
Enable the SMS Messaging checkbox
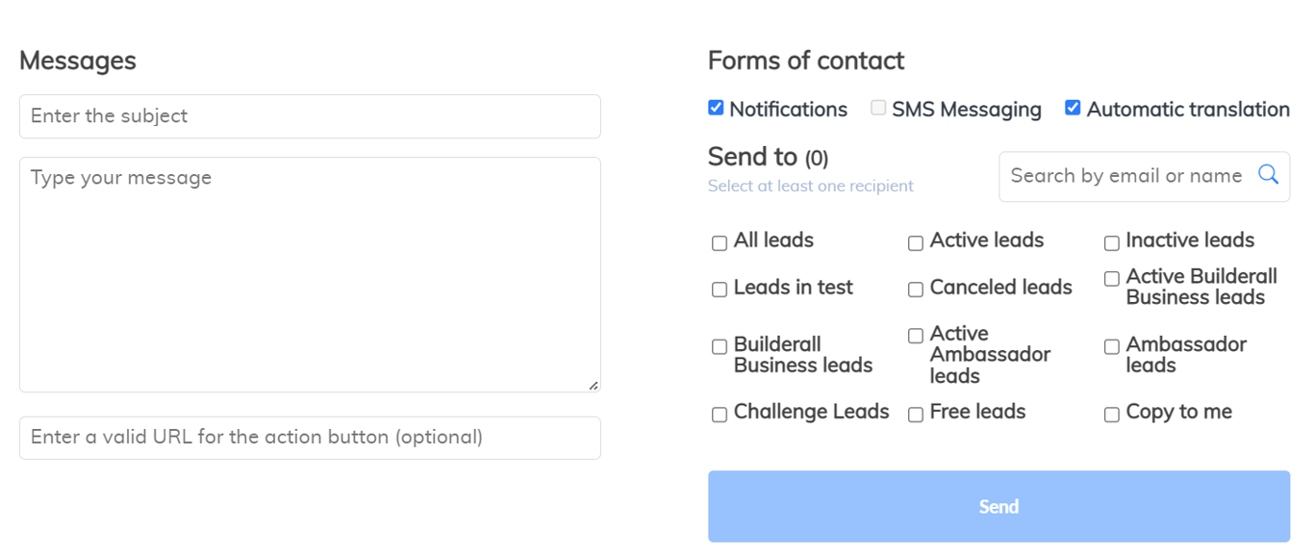tap(878, 108)
